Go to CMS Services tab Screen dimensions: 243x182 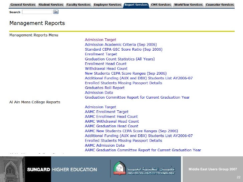click(161, 5)
